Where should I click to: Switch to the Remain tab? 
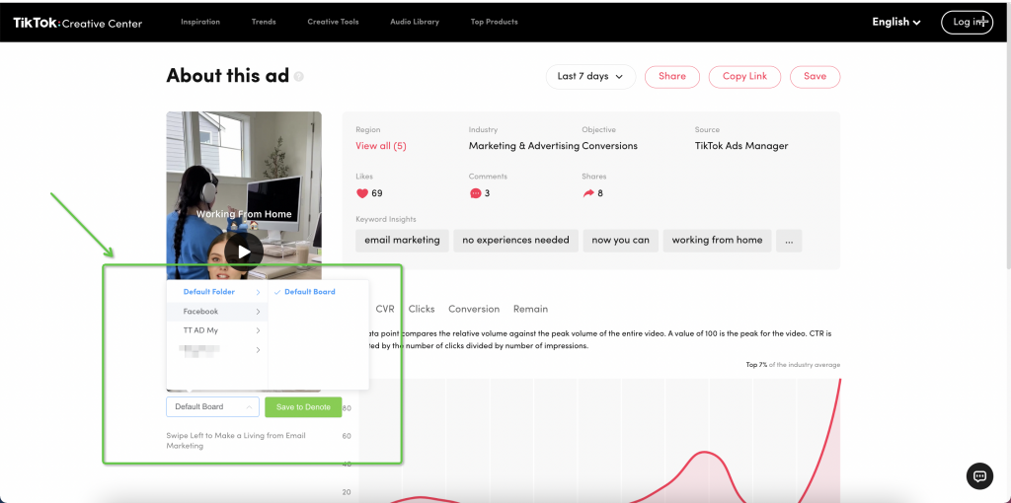pos(530,309)
